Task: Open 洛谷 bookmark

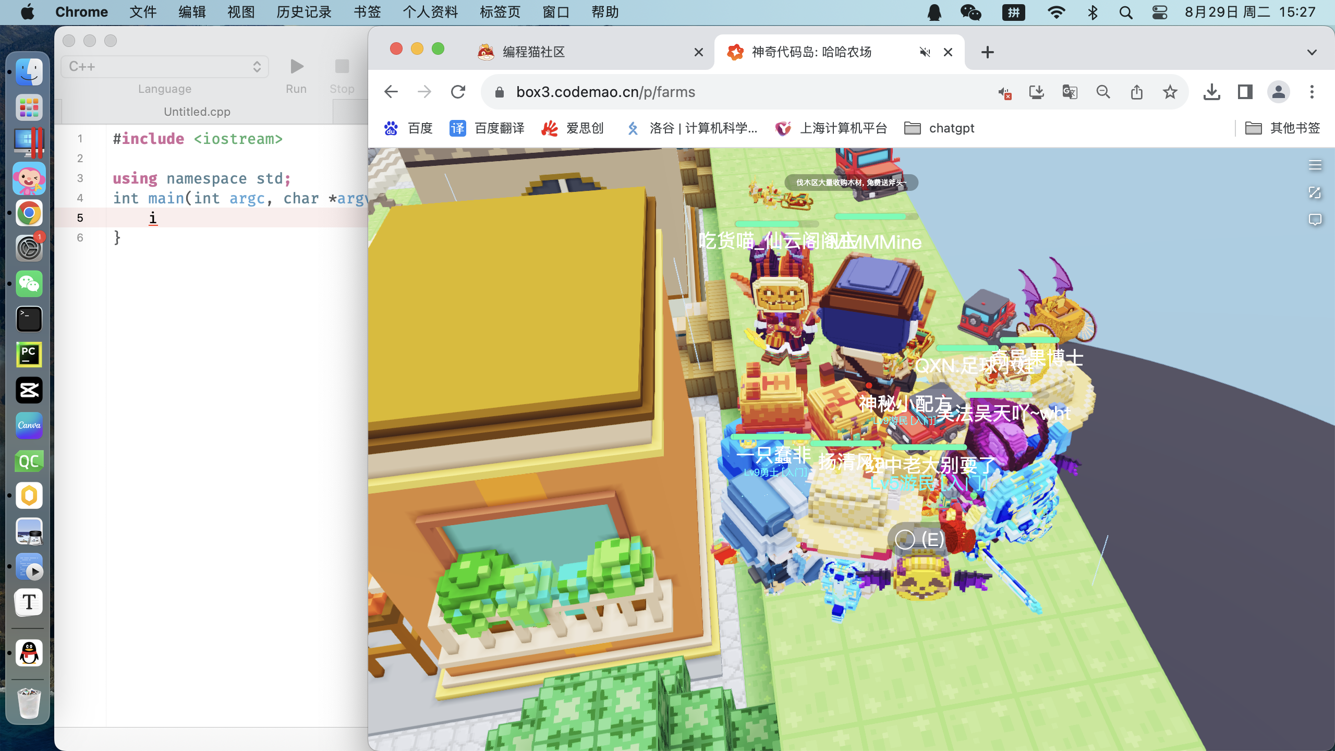Action: tap(692, 128)
